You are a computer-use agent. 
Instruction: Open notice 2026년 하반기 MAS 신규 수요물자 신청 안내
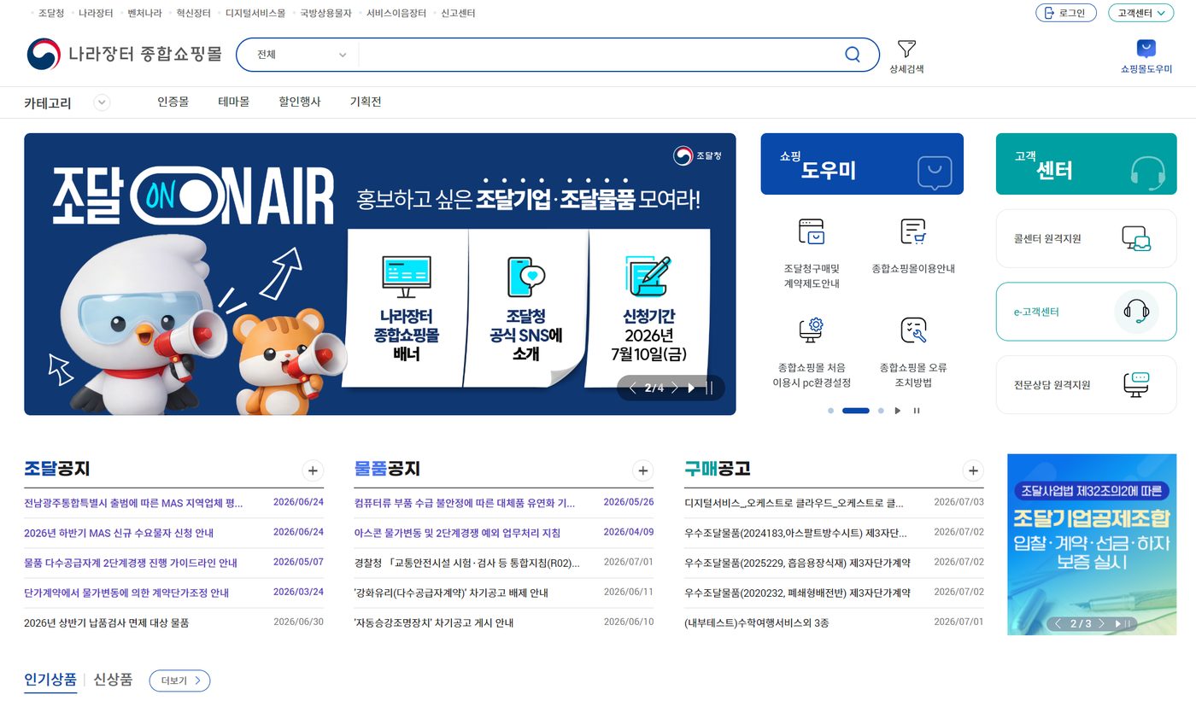pos(119,533)
